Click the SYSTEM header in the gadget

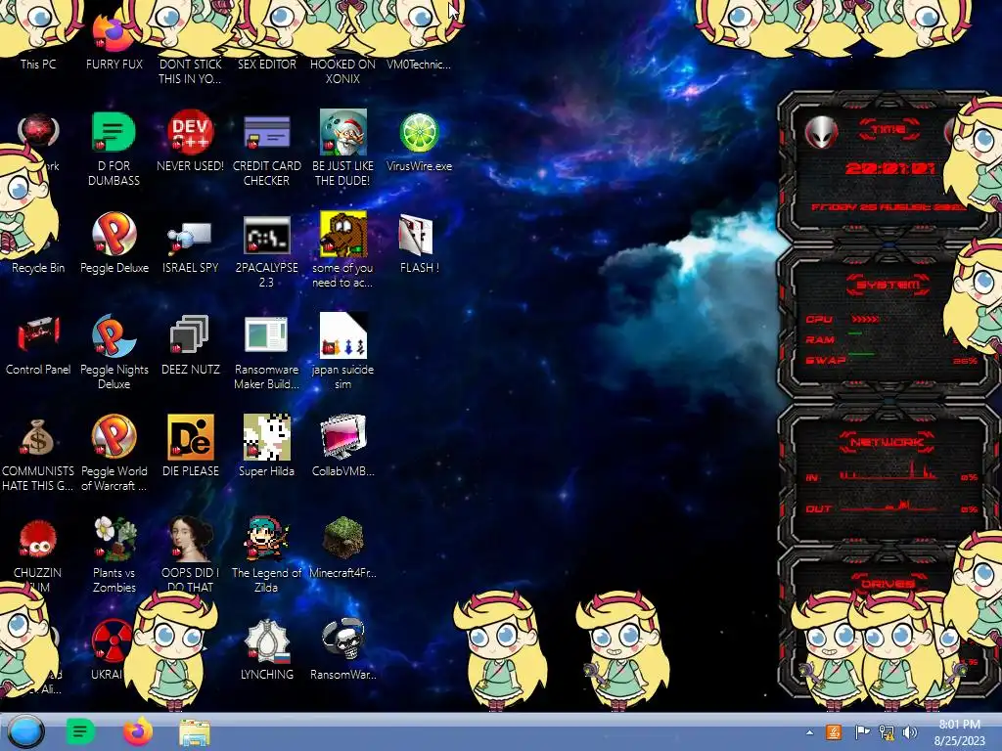click(x=888, y=285)
